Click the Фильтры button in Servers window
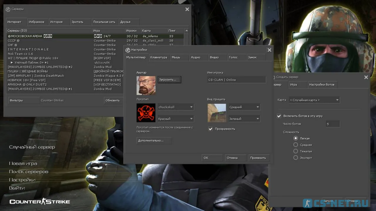The image size is (376, 211). (x=23, y=101)
